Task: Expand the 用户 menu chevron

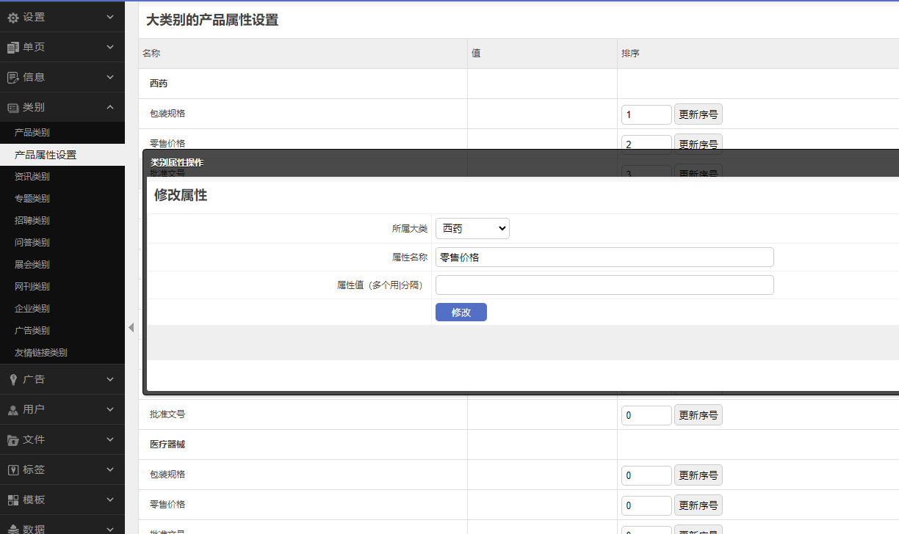Action: (110, 409)
